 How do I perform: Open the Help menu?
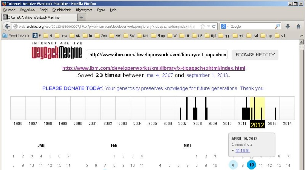[x=113, y=10]
